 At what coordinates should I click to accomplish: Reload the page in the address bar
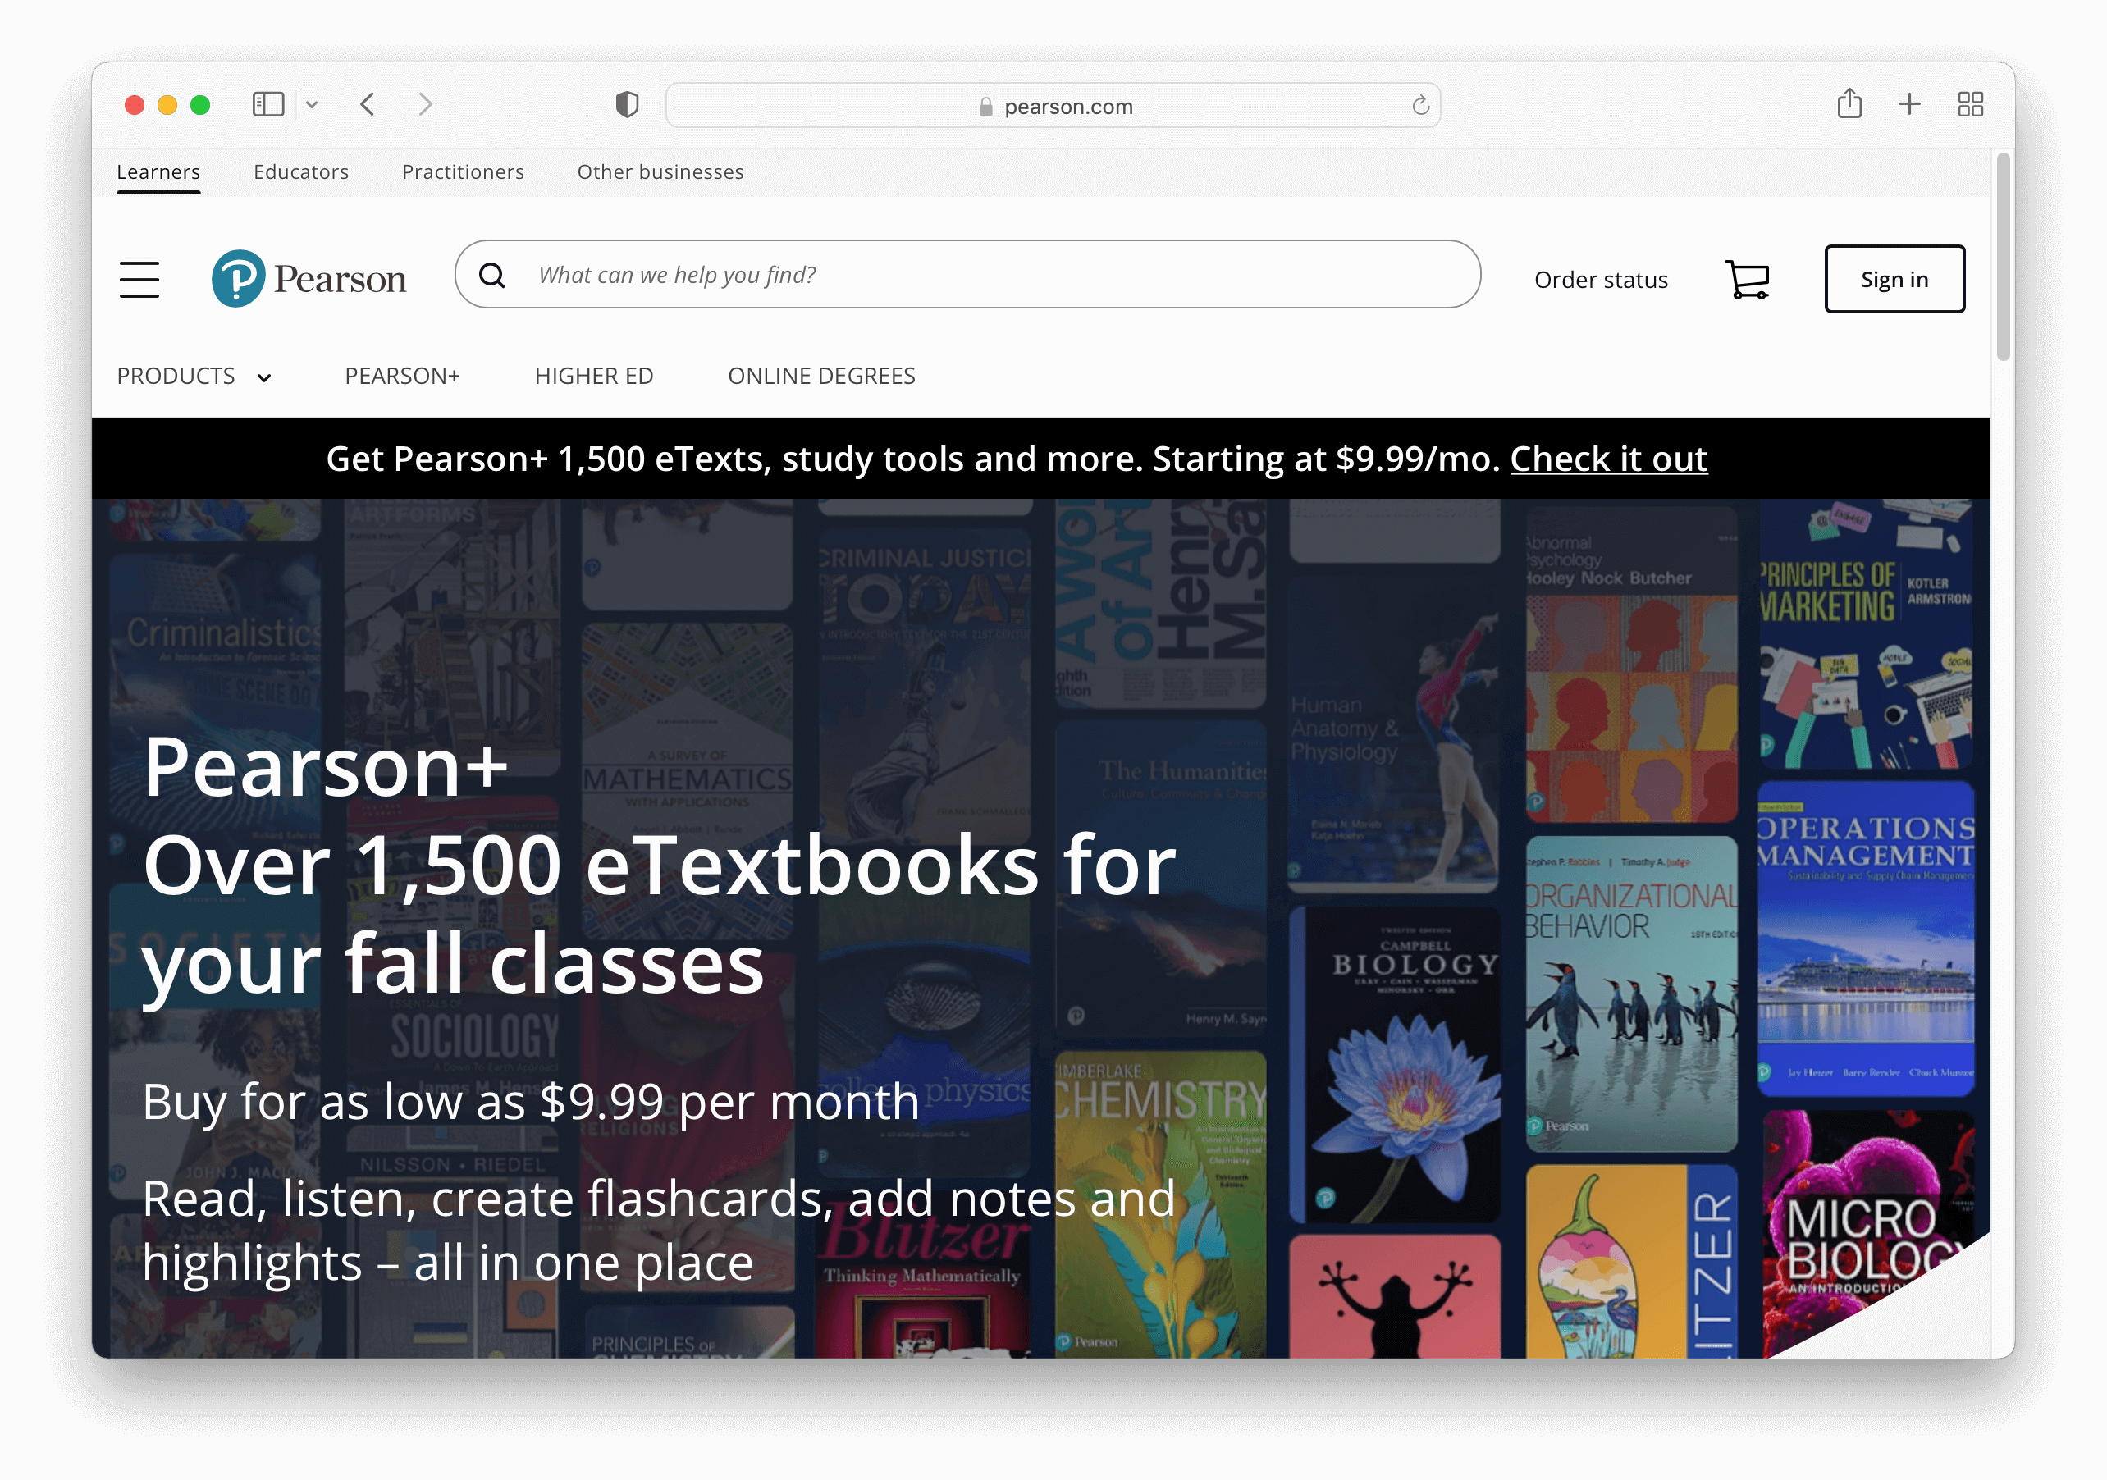(1419, 107)
